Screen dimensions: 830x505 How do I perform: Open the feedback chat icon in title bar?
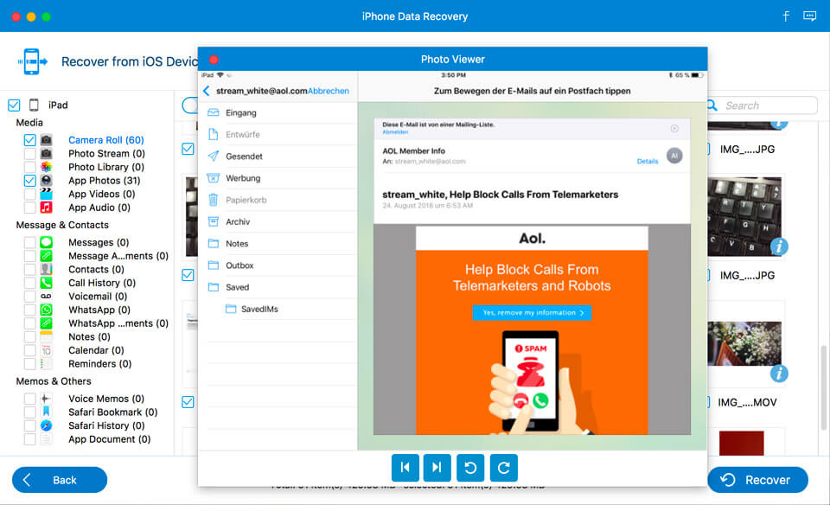[x=809, y=16]
